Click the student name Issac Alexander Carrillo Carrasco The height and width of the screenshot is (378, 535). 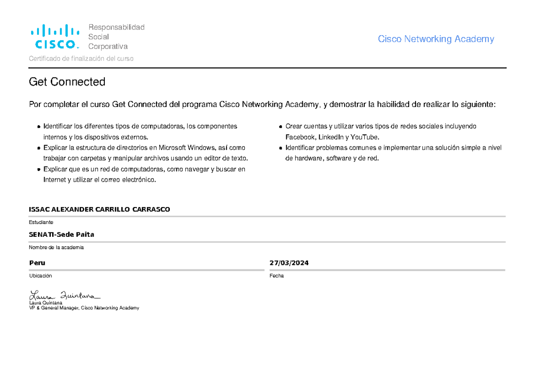[99, 209]
